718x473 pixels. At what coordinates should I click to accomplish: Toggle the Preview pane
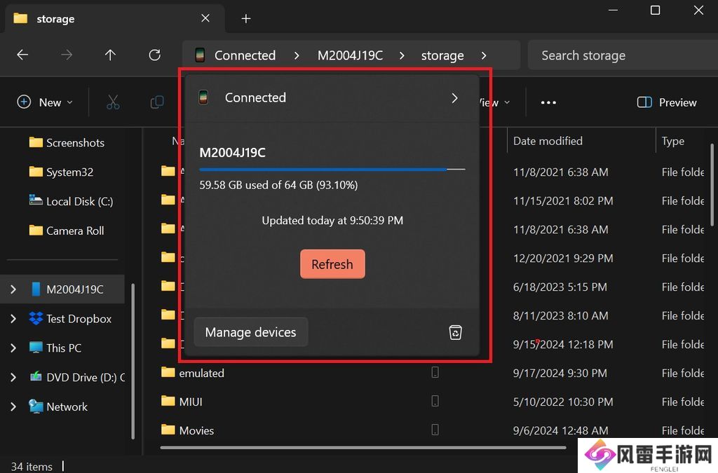click(x=666, y=102)
